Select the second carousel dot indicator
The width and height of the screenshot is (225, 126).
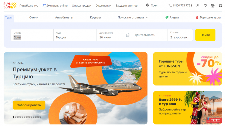[x=16, y=117]
